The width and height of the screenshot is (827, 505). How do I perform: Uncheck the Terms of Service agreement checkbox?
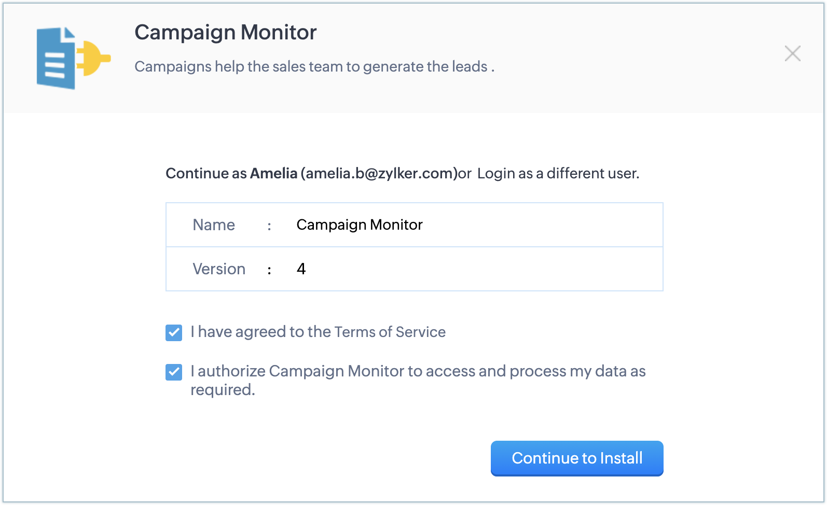[174, 333]
